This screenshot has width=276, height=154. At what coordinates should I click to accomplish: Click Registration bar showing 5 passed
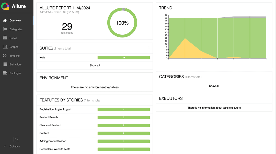pos(124,110)
